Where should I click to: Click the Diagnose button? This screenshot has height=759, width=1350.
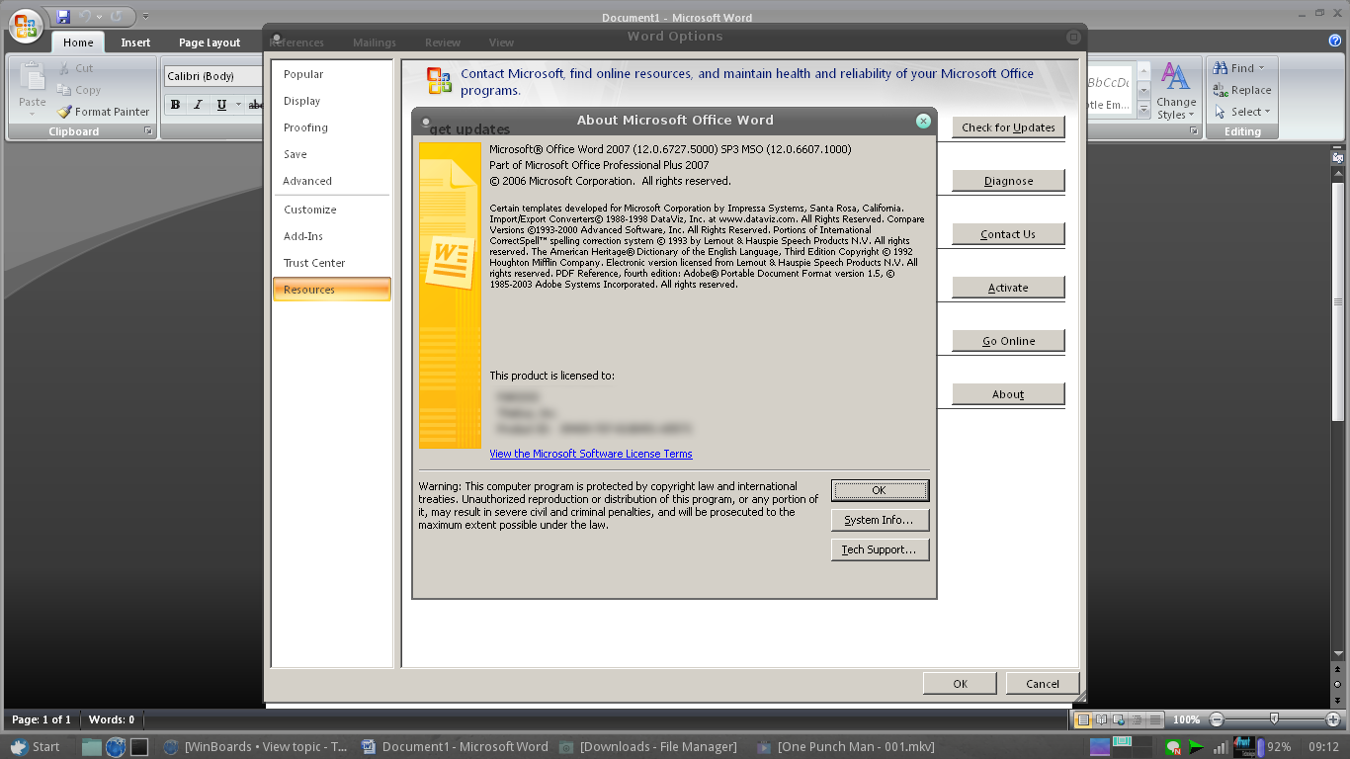pyautogui.click(x=1008, y=181)
